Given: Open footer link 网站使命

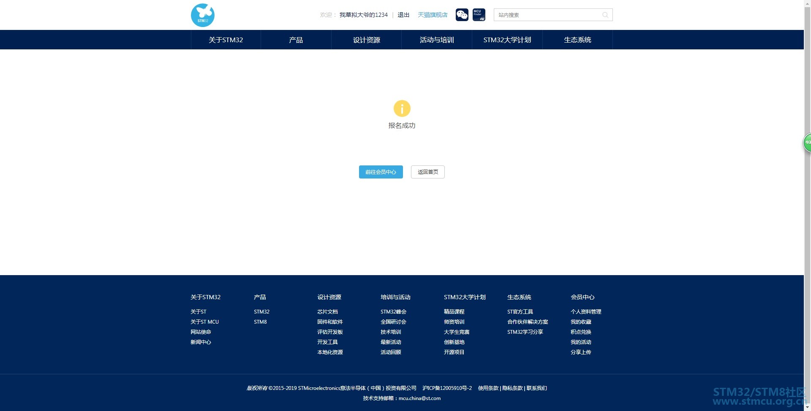Looking at the screenshot, I should [x=201, y=332].
